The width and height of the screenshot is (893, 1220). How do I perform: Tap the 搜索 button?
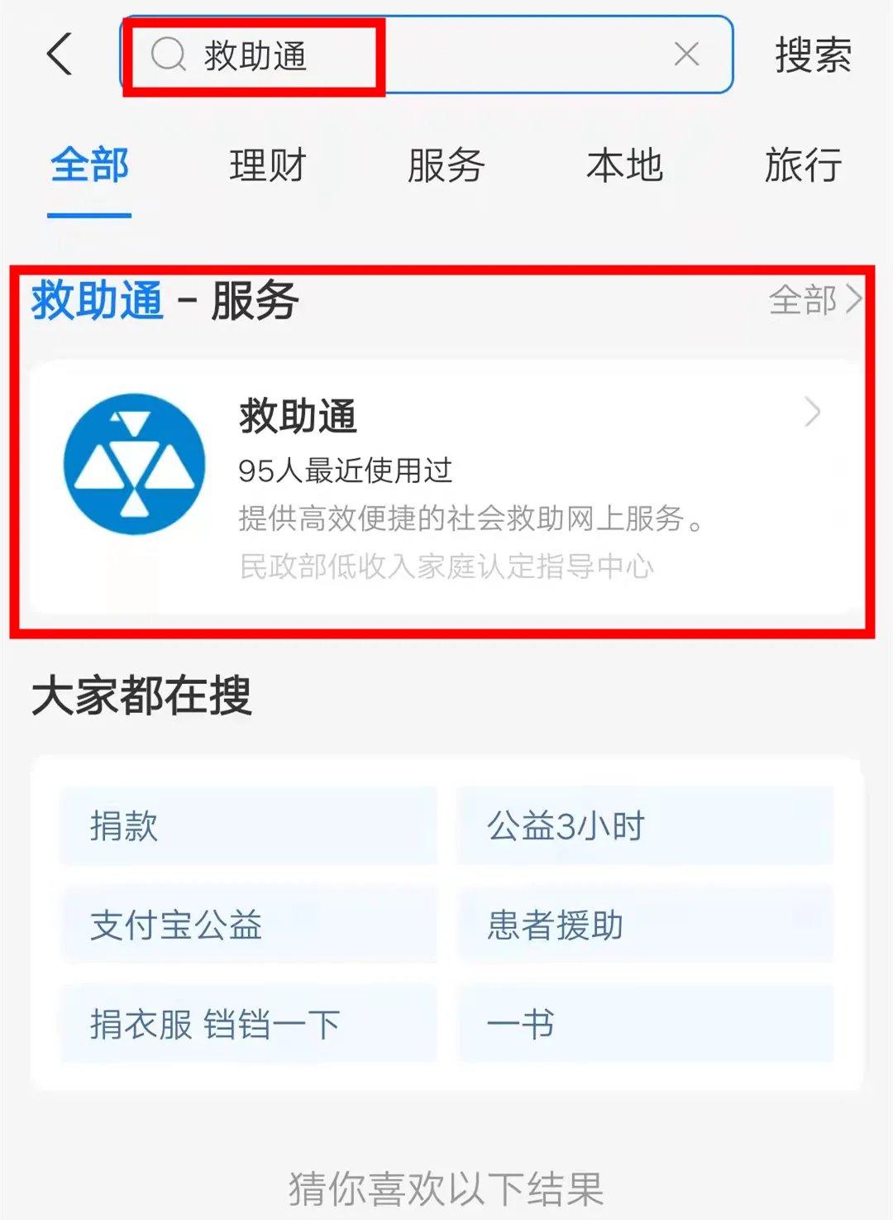tap(814, 55)
